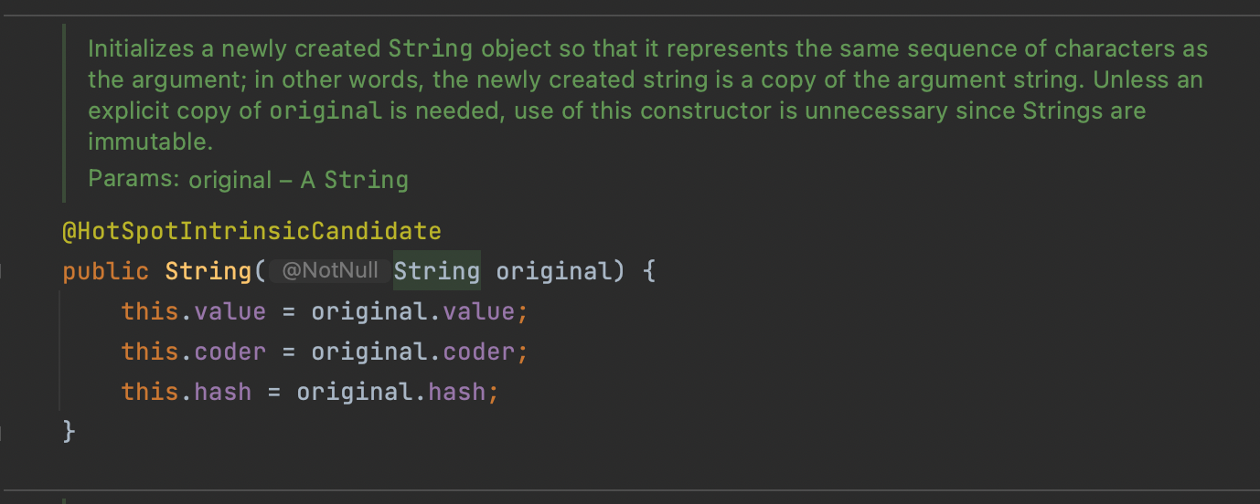Click original in the Params documentation line
The height and width of the screenshot is (504, 1260).
pyautogui.click(x=230, y=180)
